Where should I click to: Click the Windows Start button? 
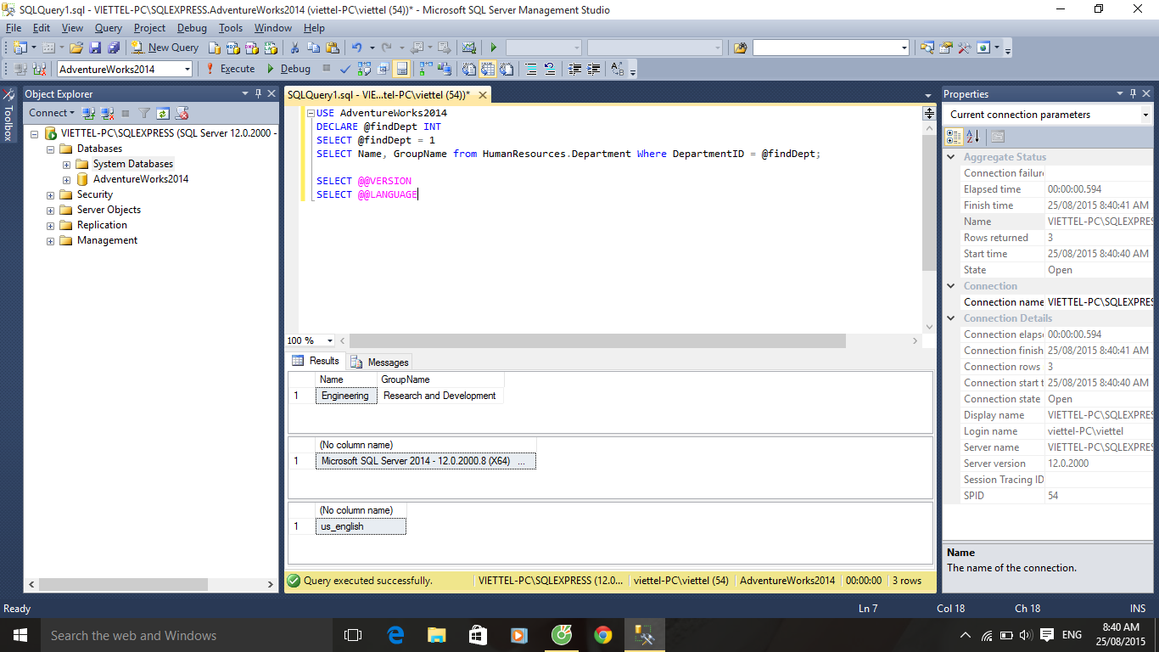(x=20, y=635)
